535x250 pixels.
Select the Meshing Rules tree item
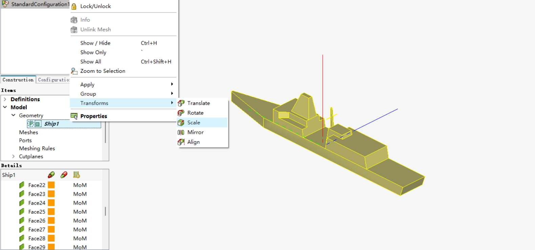pos(37,148)
